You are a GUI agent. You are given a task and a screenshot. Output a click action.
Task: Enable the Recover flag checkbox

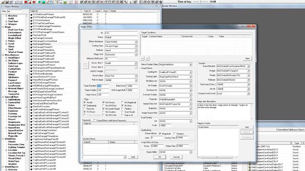(x=85, y=109)
